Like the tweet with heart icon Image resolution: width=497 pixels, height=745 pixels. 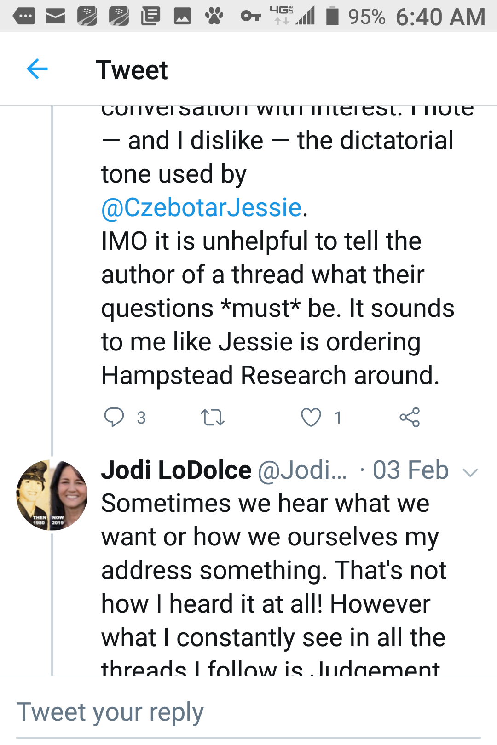point(311,418)
